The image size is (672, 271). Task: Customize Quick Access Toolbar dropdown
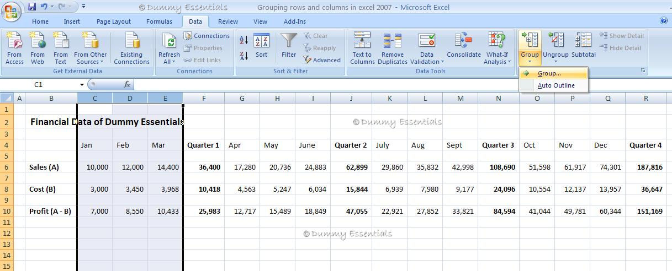pyautogui.click(x=83, y=7)
